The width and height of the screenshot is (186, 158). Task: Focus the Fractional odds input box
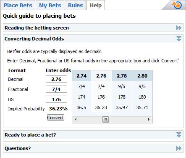pos(56,89)
